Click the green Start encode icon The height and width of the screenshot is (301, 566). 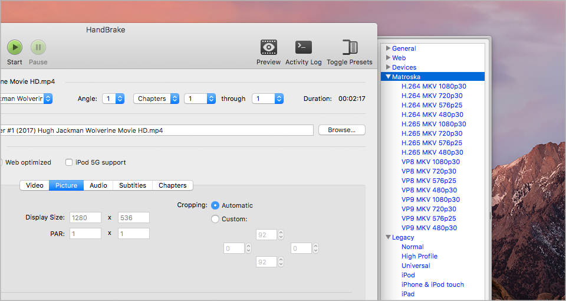tap(15, 47)
